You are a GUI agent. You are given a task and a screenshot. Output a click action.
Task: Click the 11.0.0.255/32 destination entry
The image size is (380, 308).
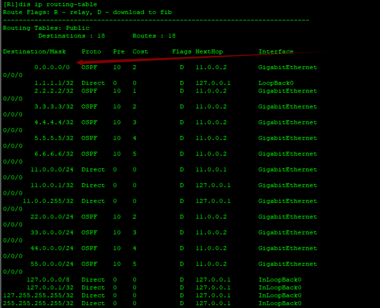click(48, 201)
